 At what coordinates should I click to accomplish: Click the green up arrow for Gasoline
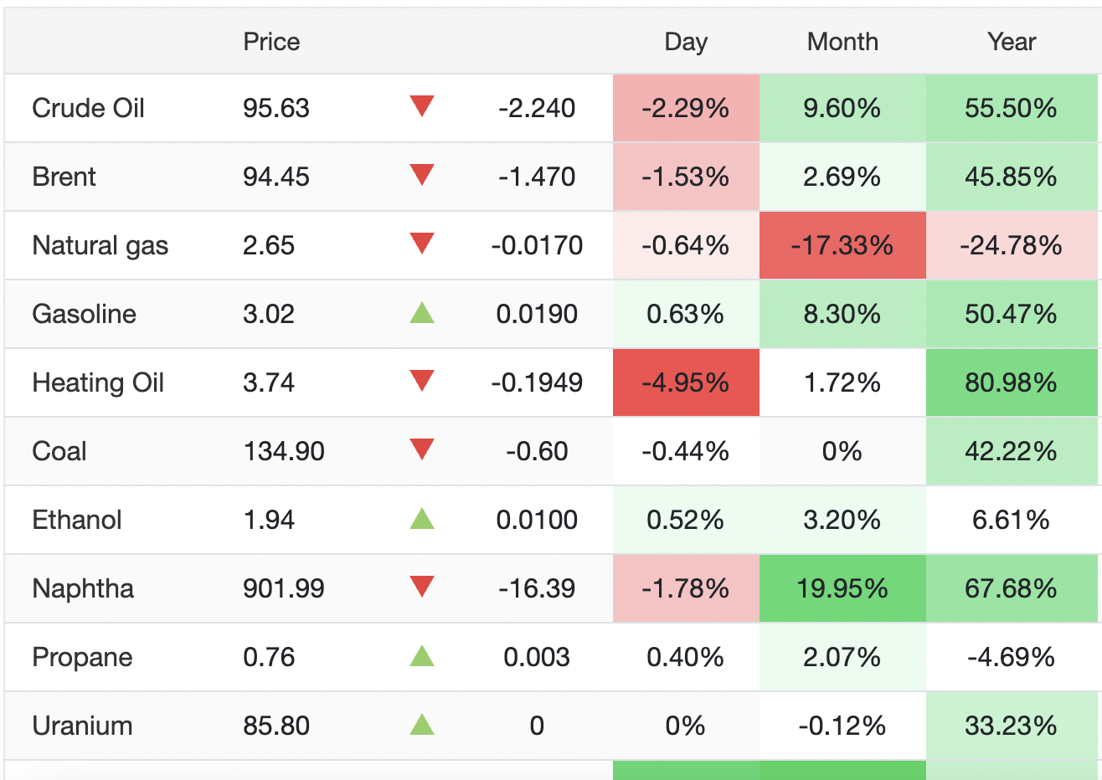422,313
